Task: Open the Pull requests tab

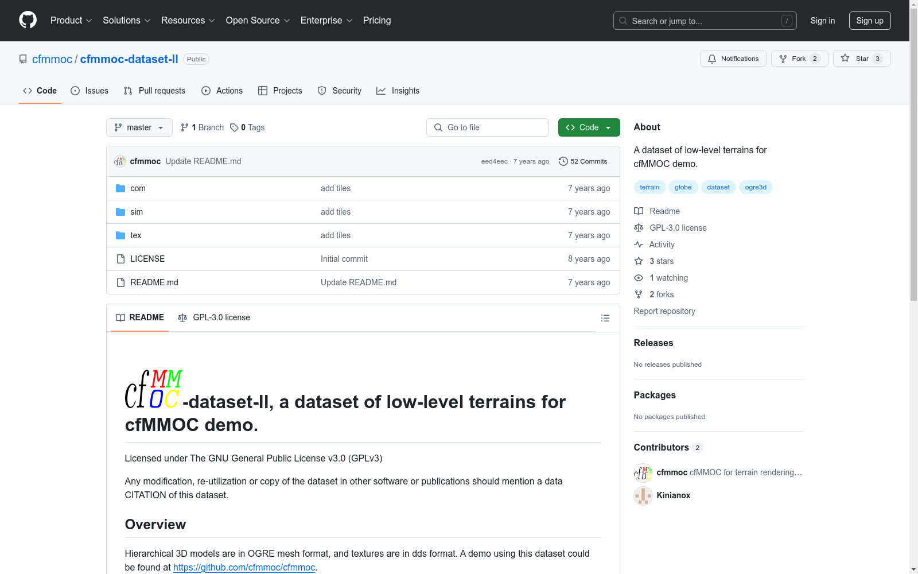Action: (x=154, y=91)
